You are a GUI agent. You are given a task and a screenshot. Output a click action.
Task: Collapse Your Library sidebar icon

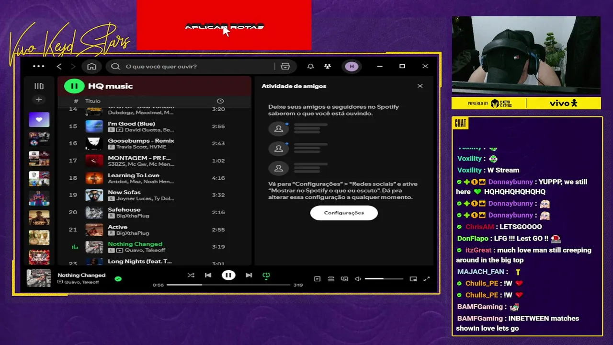39,86
